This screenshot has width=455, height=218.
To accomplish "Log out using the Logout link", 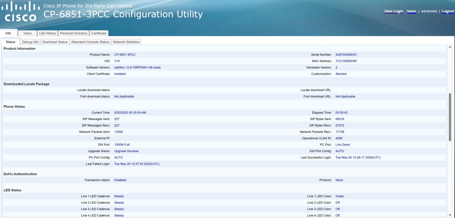I will [x=448, y=11].
